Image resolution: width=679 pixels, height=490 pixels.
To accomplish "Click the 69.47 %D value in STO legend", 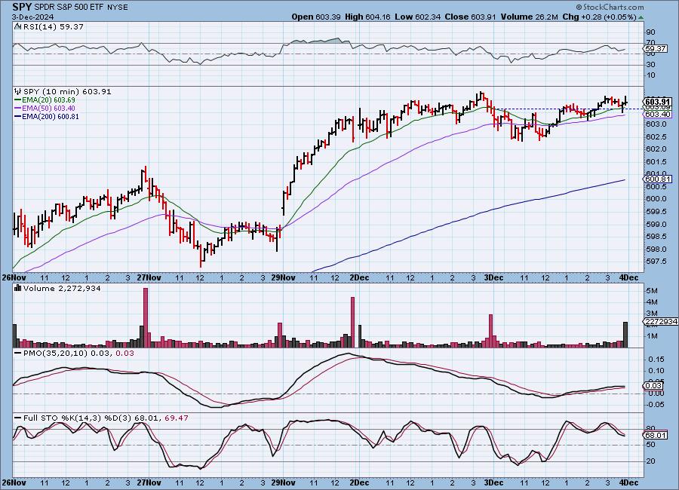I will tap(176, 418).
